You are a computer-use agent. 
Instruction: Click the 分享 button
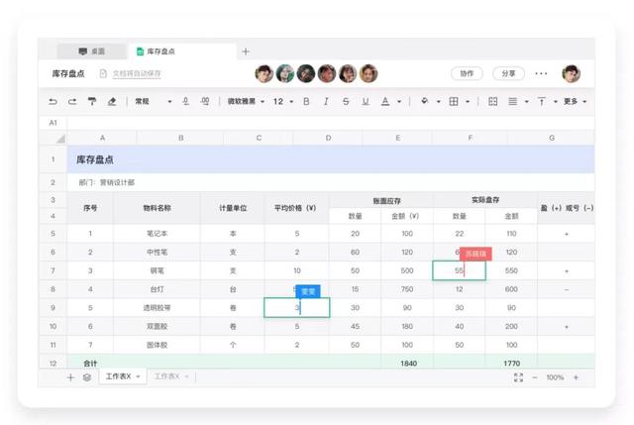tap(508, 73)
